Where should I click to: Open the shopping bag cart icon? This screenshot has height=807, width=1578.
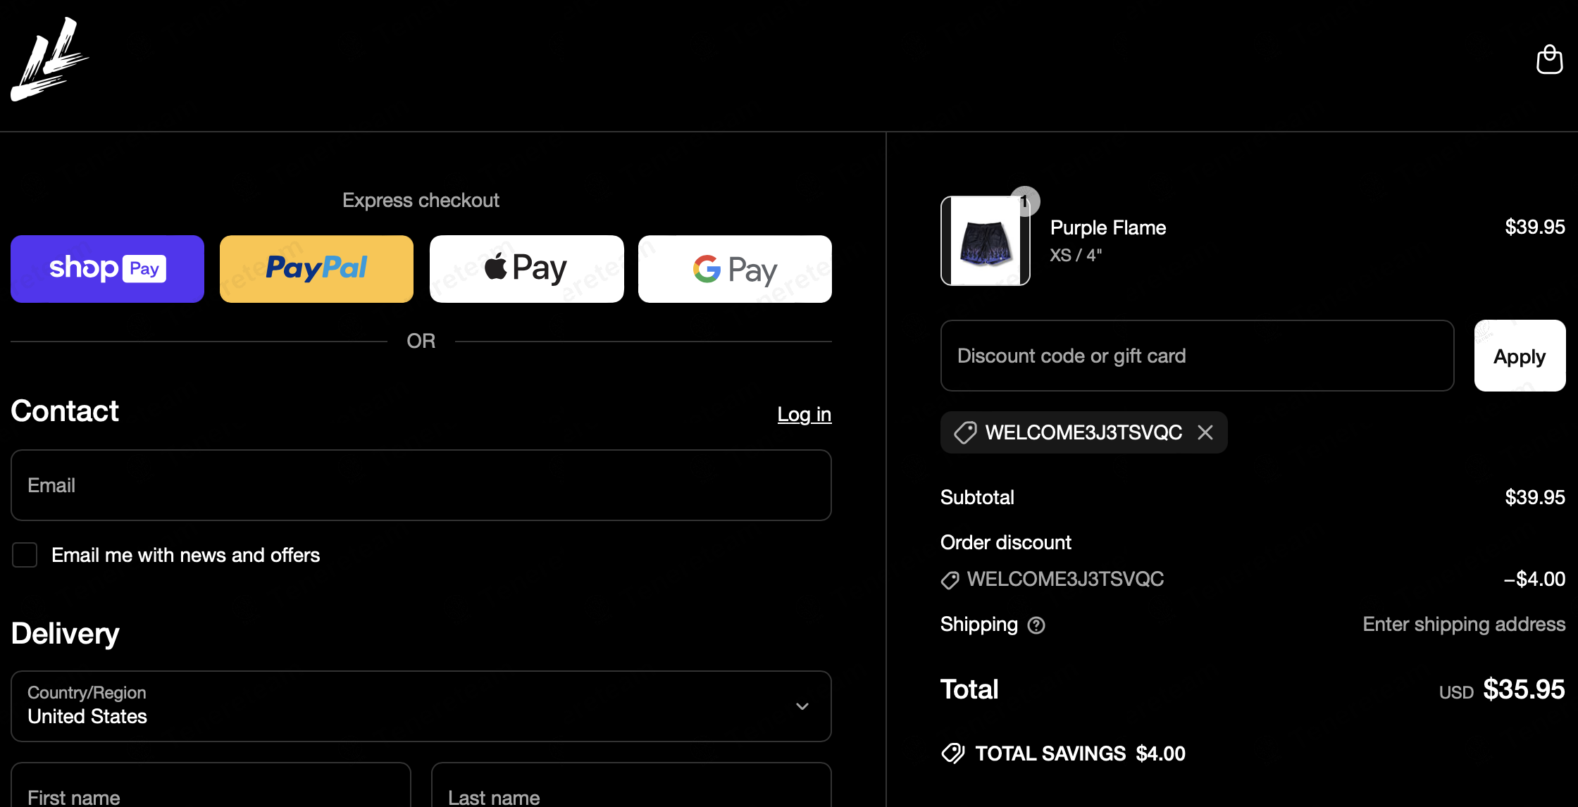[x=1549, y=60]
